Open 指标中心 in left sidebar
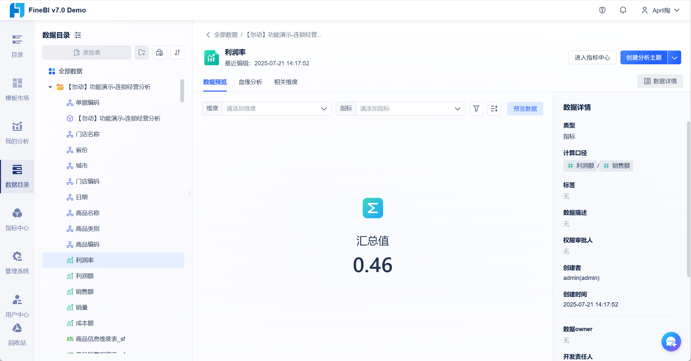 pos(17,219)
